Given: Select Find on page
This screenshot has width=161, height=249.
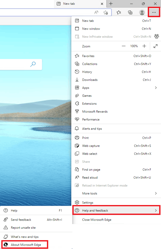Looking at the screenshot, I should [116, 170].
